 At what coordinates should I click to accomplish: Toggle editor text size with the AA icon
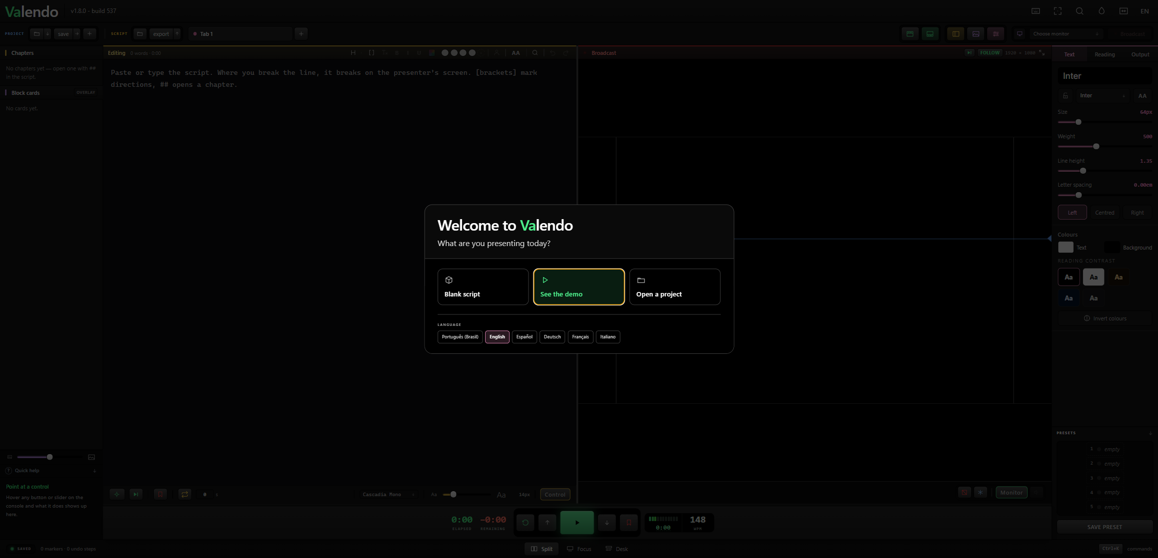(x=516, y=53)
